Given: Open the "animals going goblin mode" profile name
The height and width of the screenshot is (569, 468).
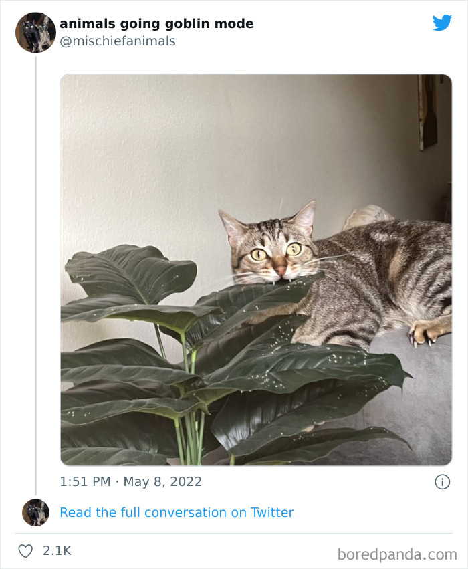Looking at the screenshot, I should pyautogui.click(x=156, y=24).
